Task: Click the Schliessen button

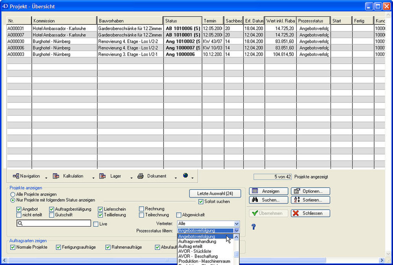Action: [310, 213]
